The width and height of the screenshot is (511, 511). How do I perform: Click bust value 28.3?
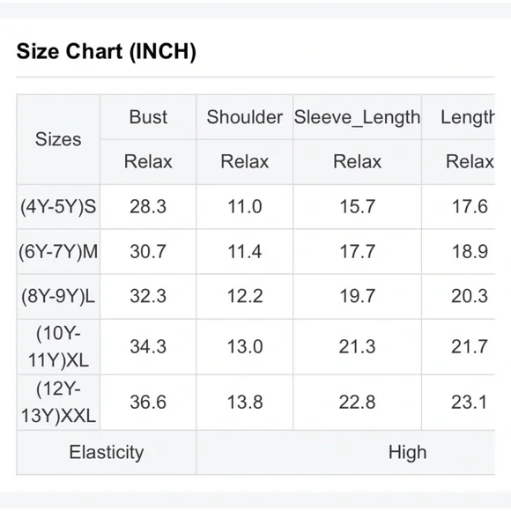coord(148,207)
